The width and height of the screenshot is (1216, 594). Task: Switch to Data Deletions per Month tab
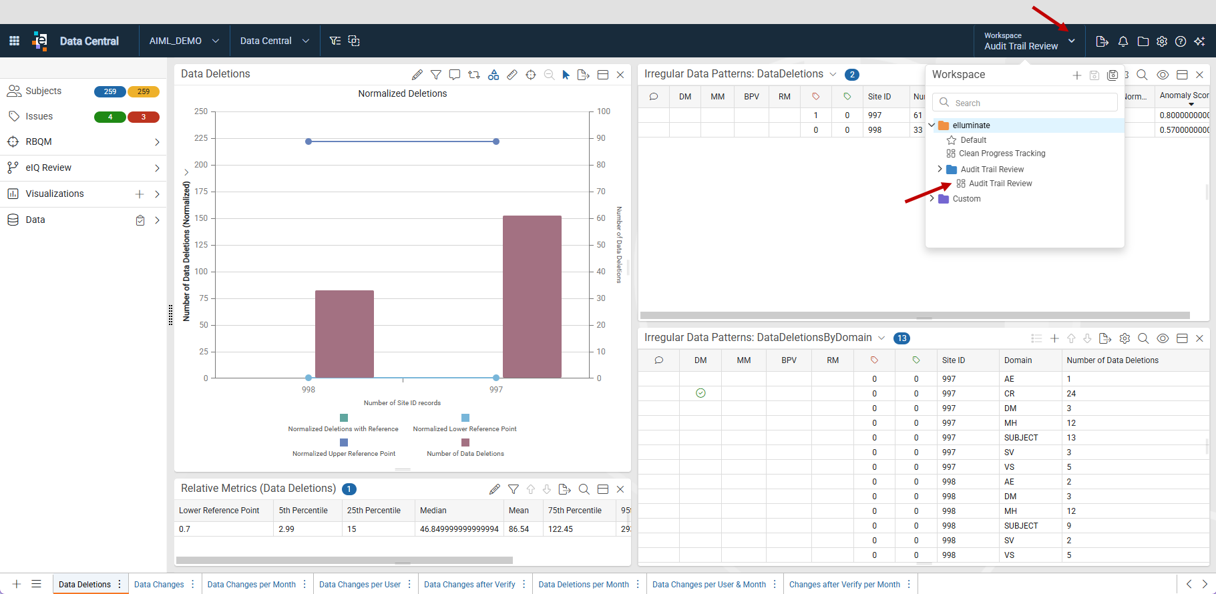point(584,585)
